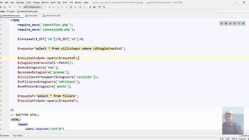Image resolution: width=249 pixels, height=140 pixels.
Task: Switch to seConnecter.php editor tab
Action: 53,16
